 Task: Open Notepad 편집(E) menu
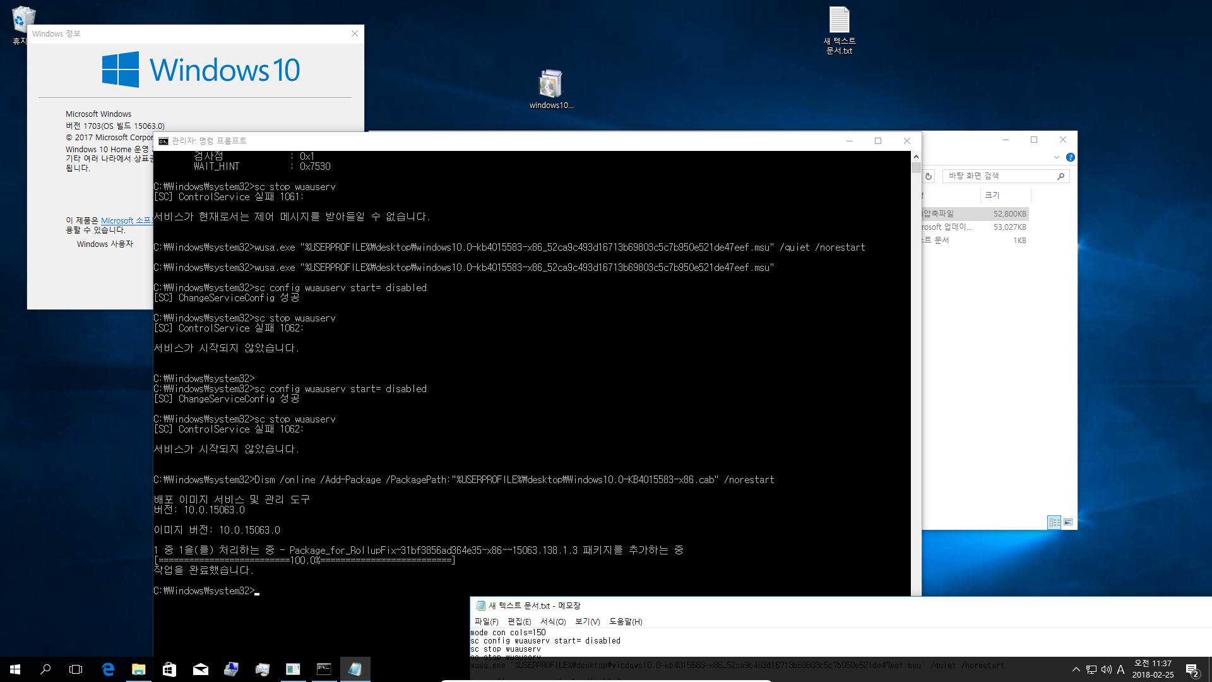coord(520,622)
